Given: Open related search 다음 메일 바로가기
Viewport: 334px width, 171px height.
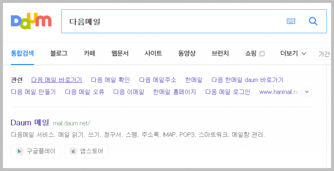Looking at the screenshot, I should pyautogui.click(x=57, y=80).
